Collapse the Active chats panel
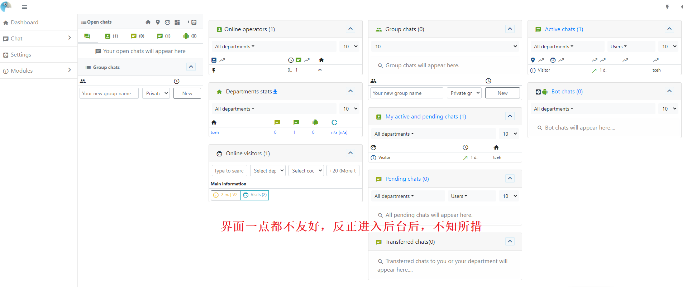The height and width of the screenshot is (287, 687). click(x=669, y=29)
